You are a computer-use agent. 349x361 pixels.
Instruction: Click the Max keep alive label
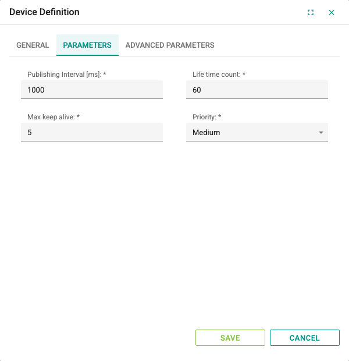click(x=54, y=117)
